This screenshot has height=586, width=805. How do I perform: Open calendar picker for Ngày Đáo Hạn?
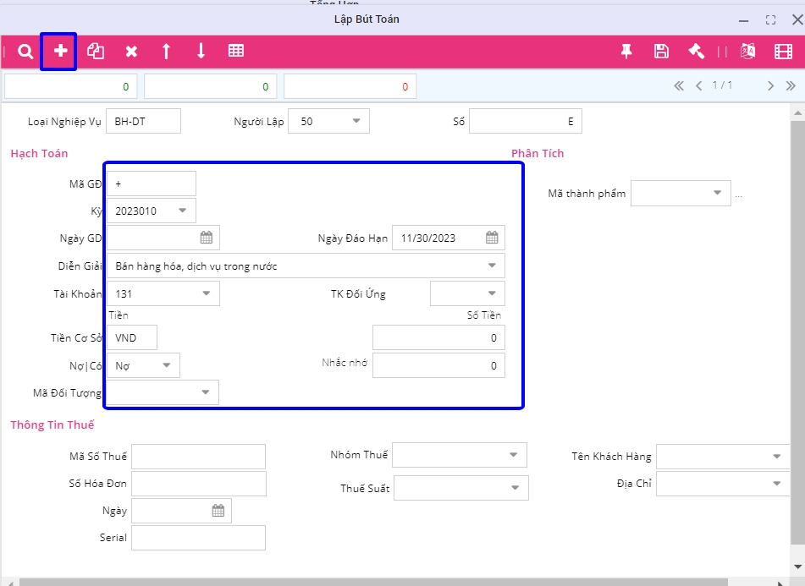pyautogui.click(x=492, y=238)
